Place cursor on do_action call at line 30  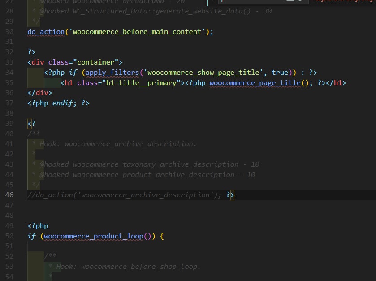click(x=46, y=32)
